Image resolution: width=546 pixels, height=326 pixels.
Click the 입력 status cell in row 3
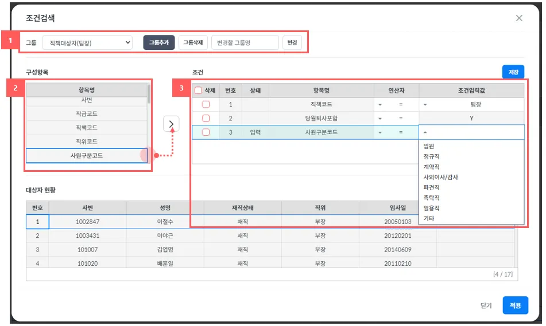(x=255, y=132)
